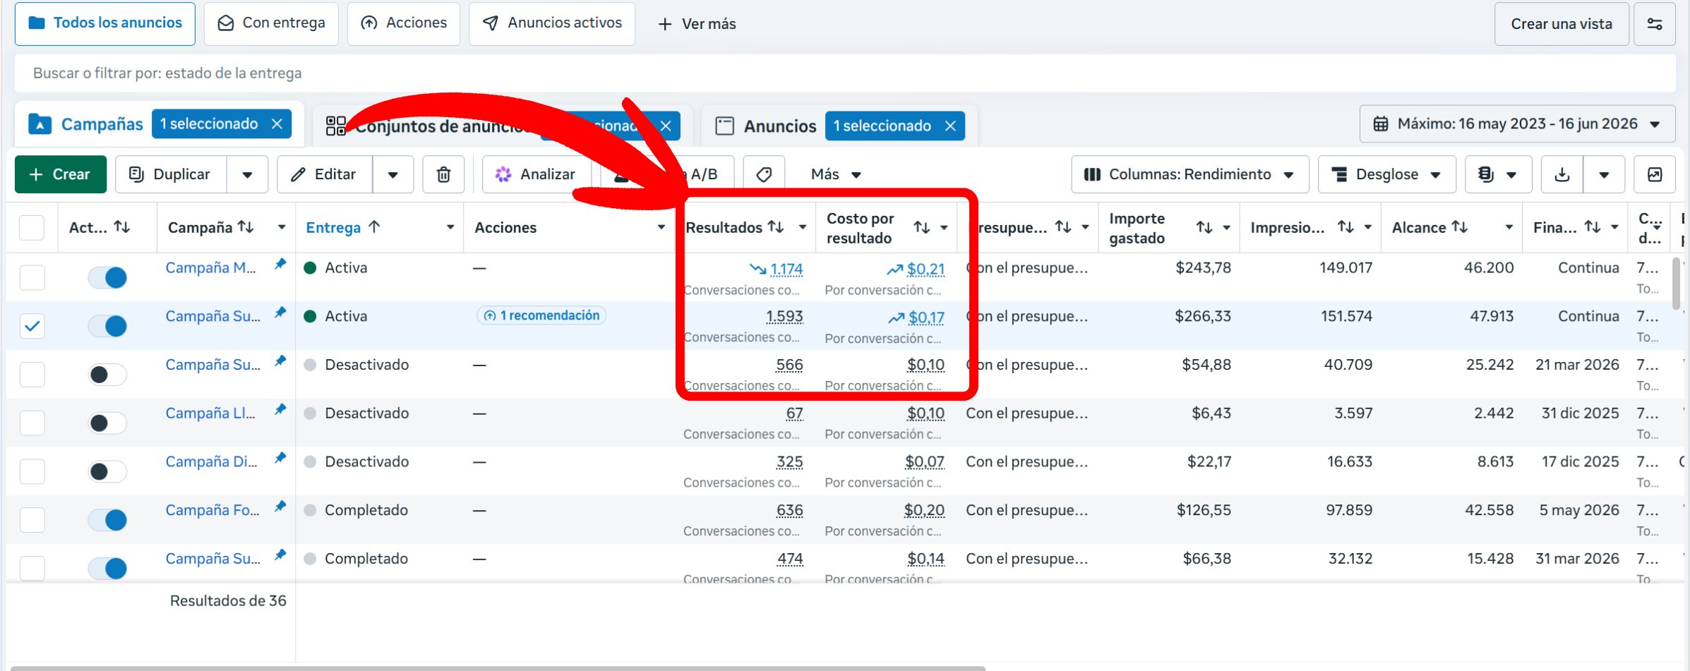Click the green Crear button
Viewport: 1690px width, 671px height.
(x=61, y=174)
